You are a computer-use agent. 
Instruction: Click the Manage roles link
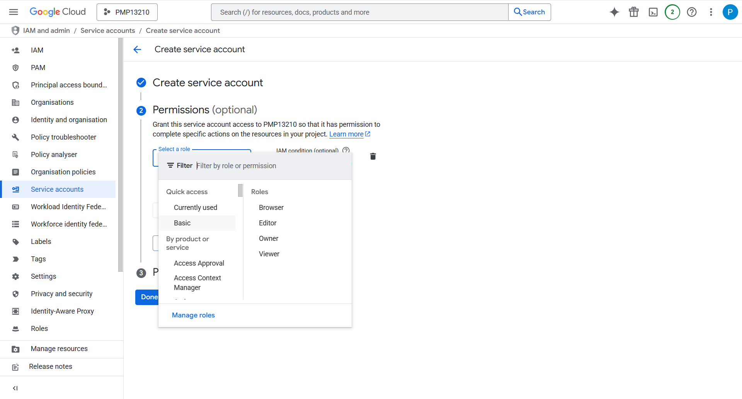(193, 315)
